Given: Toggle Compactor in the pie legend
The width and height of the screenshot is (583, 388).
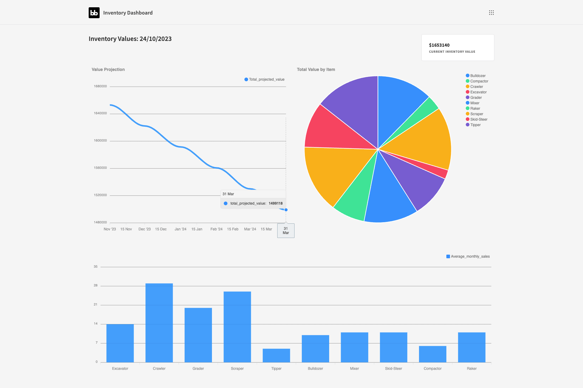Looking at the screenshot, I should (x=477, y=81).
